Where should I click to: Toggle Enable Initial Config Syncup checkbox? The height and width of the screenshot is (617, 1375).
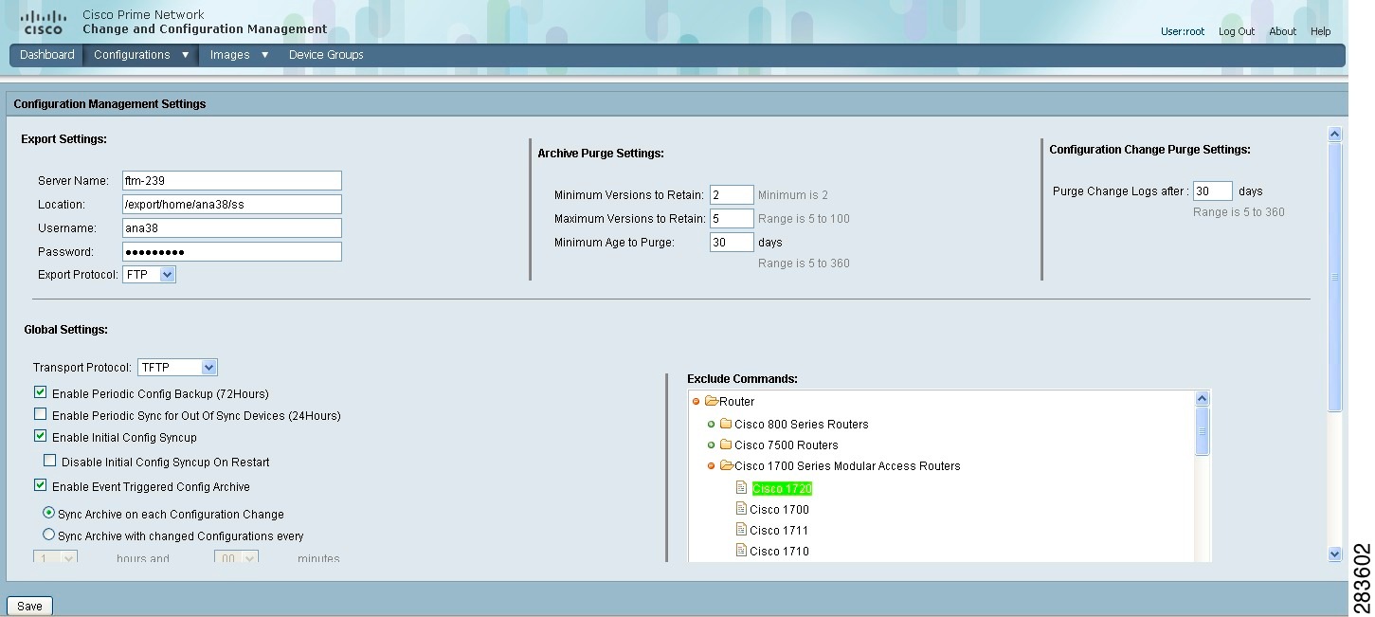[40, 436]
